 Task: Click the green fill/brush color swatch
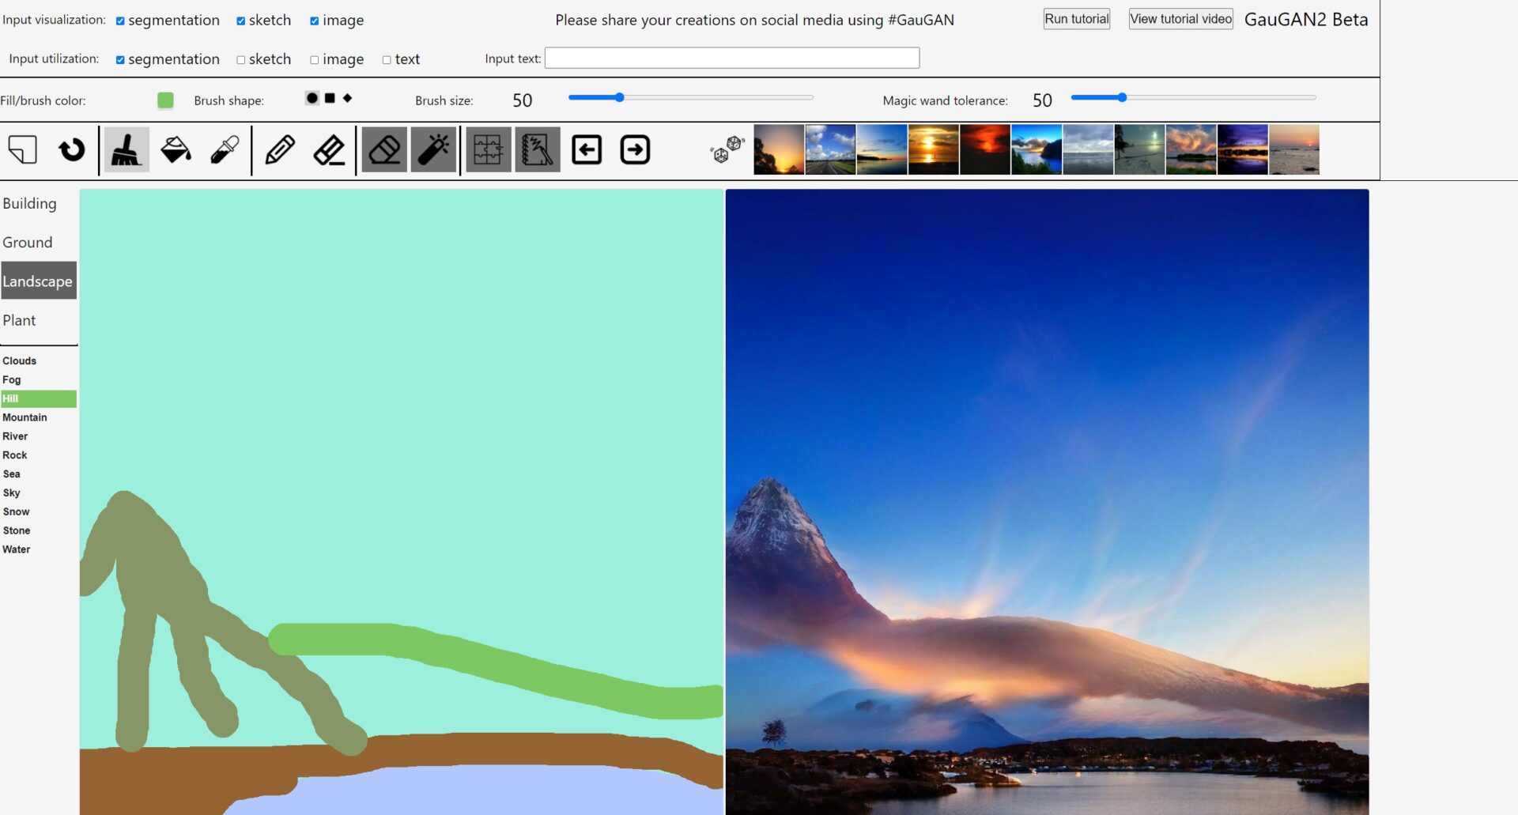pyautogui.click(x=165, y=100)
